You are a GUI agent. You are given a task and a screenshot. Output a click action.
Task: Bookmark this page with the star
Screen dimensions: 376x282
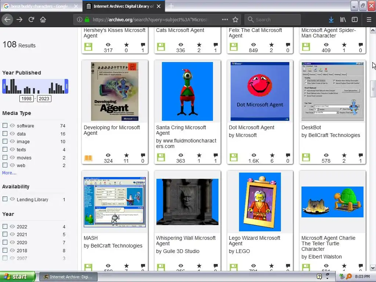pos(235,19)
